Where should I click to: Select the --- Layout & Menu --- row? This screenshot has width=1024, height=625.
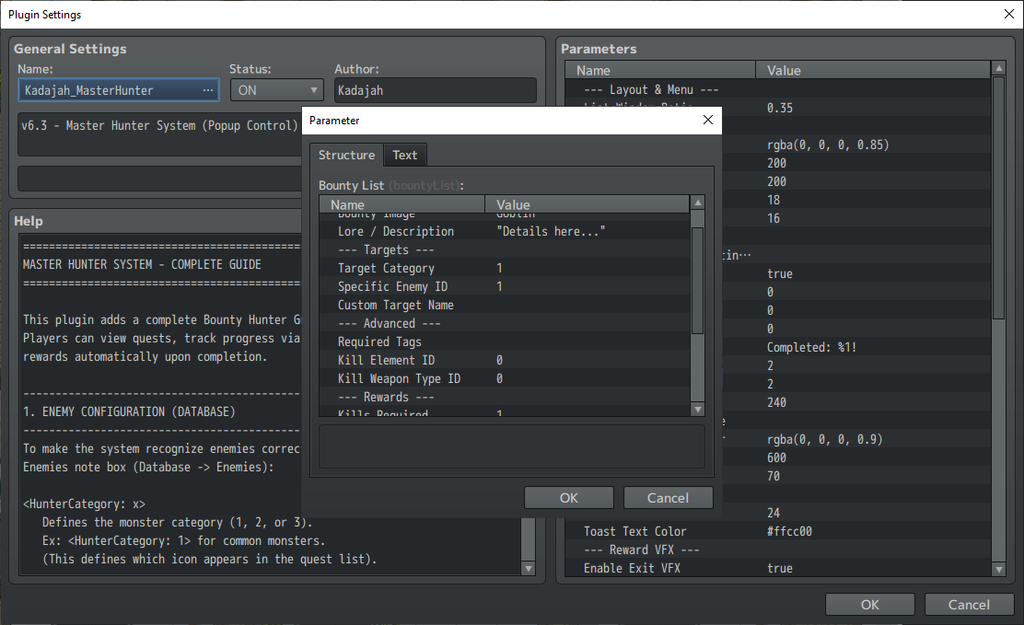(x=778, y=89)
